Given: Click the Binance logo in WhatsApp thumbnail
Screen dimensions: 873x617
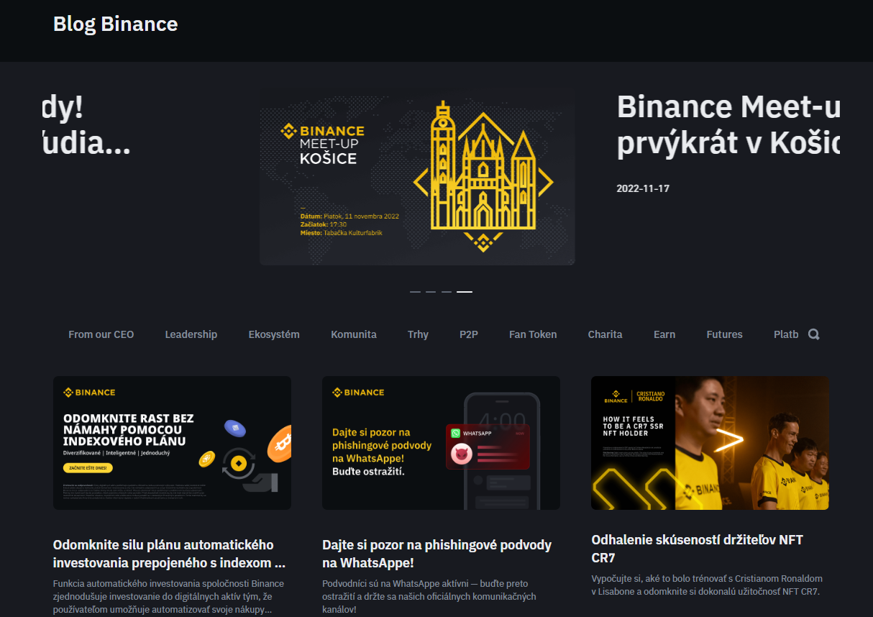Looking at the screenshot, I should (358, 393).
